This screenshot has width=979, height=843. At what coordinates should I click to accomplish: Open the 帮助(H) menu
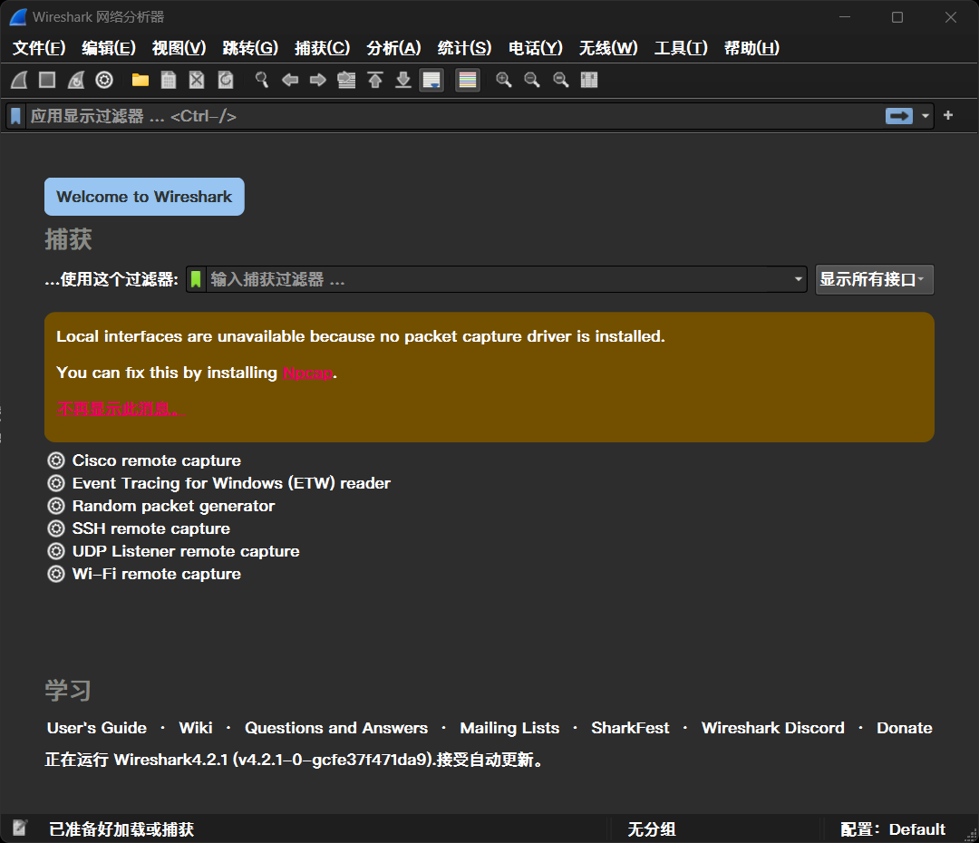pyautogui.click(x=751, y=48)
